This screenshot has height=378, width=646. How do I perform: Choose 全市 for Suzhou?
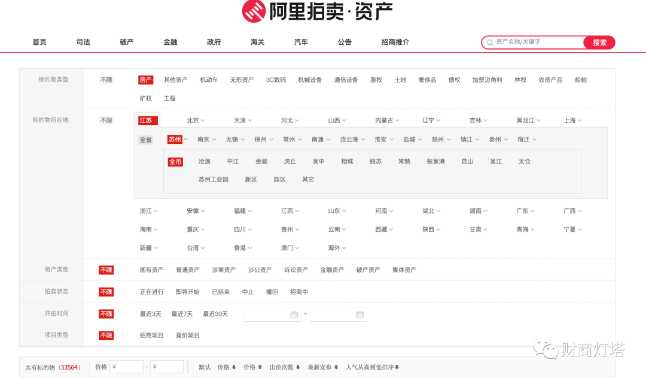[175, 162]
